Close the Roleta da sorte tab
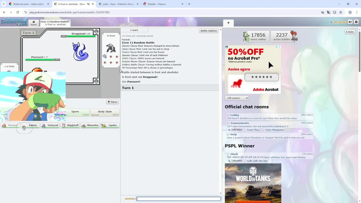361x203 pixels. 48,4
